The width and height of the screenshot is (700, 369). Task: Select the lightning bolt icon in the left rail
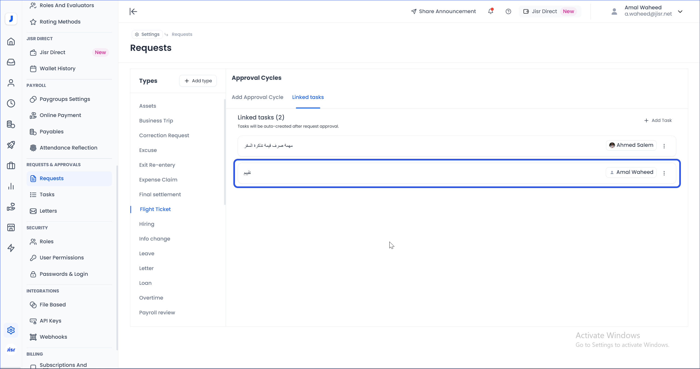pyautogui.click(x=11, y=248)
